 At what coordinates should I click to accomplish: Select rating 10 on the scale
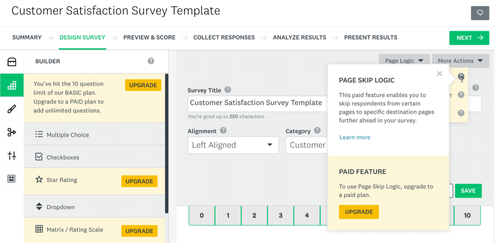point(467,216)
